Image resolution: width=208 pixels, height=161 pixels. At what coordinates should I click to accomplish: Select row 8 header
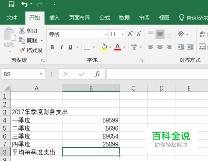coord(5,152)
